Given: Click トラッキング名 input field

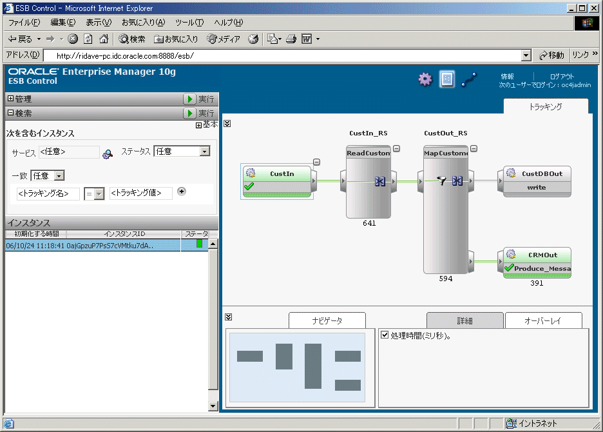Looking at the screenshot, I should coord(48,193).
